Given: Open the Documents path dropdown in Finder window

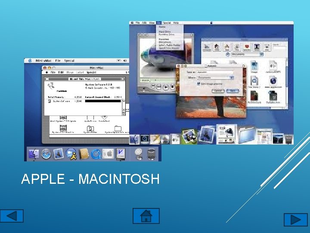Looking at the screenshot, I should (x=248, y=54).
